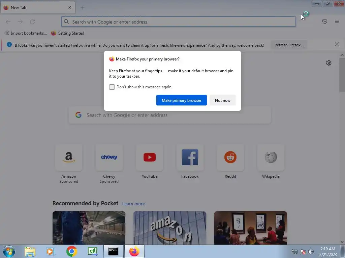Restore down the Firefox window

coord(328,3)
